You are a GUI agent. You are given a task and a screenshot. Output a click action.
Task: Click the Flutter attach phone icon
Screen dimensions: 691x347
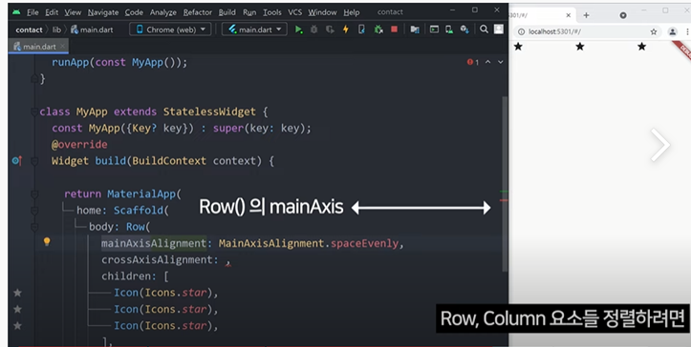(x=361, y=30)
